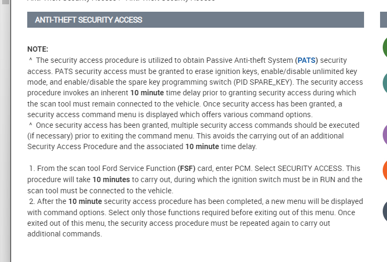Click the dark slate circle icon in right sidebar
387x262 pixels.
tap(384, 211)
